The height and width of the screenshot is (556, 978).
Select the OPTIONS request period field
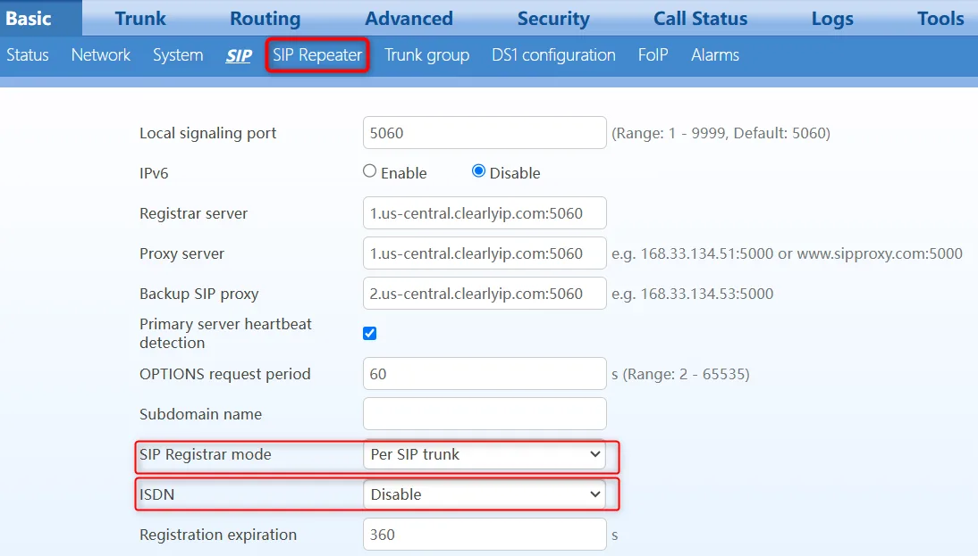(485, 374)
